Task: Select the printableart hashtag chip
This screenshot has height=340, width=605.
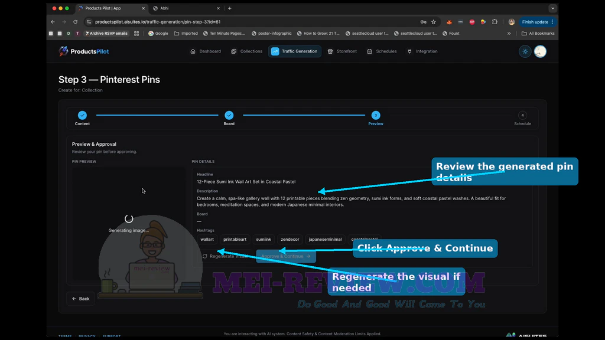Action: point(235,240)
